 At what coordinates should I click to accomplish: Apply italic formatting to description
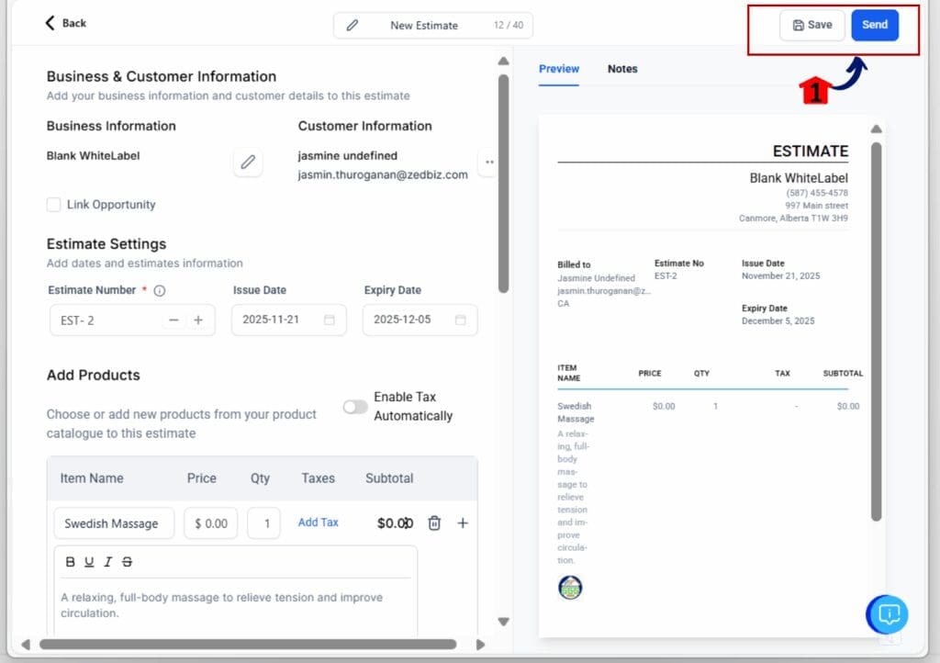[108, 562]
